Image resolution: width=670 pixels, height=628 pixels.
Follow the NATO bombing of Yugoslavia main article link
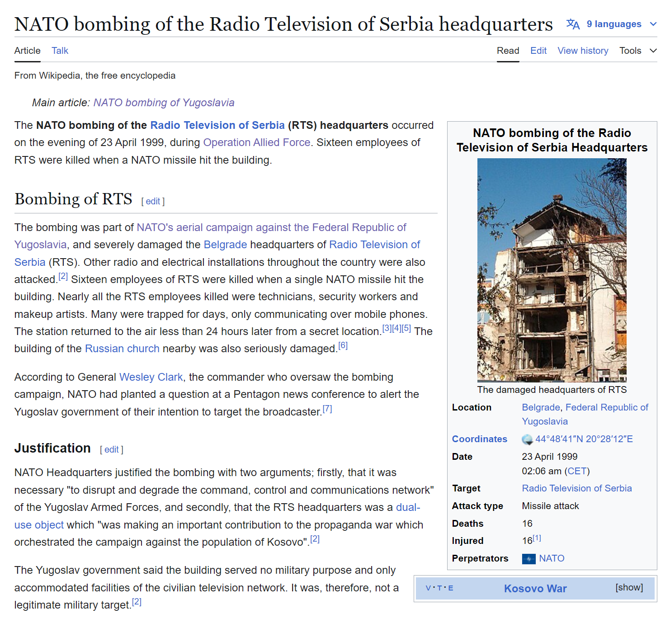pos(164,103)
